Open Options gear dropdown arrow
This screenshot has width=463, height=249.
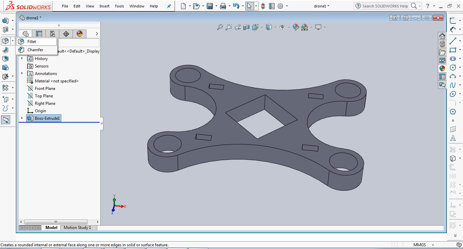287,6
